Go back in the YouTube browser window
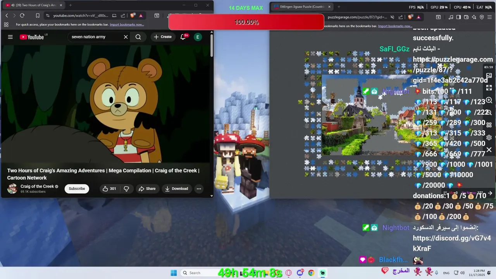This screenshot has width=496, height=279. (x=7, y=15)
